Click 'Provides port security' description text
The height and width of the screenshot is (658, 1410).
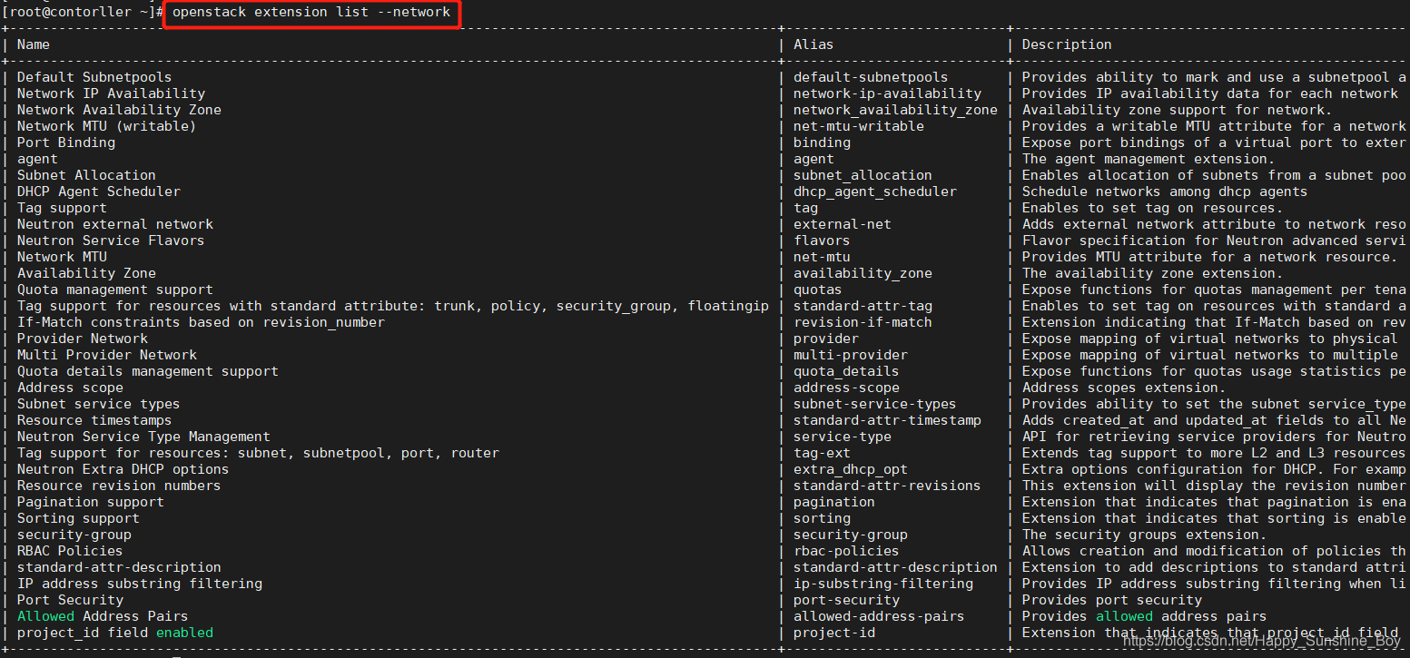(x=1112, y=600)
